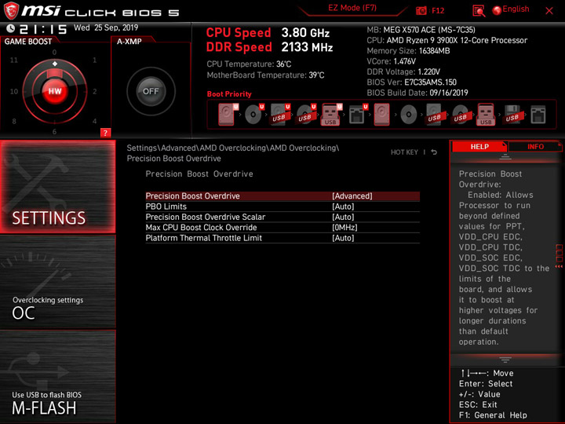The height and width of the screenshot is (424, 565).
Task: Switch to the INFO tab
Action: tap(535, 146)
